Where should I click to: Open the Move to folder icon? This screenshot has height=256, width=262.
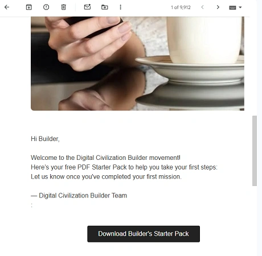pos(105,7)
